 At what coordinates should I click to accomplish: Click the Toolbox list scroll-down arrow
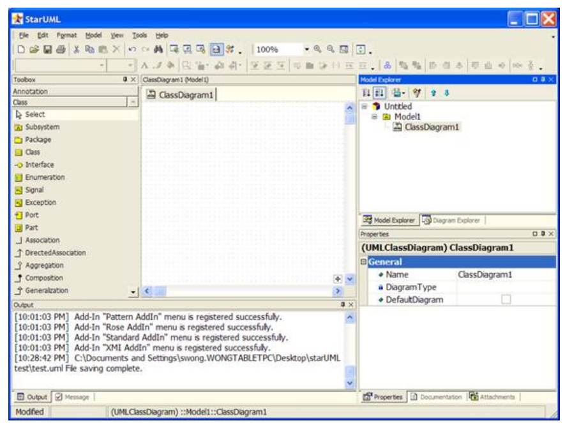pos(133,292)
